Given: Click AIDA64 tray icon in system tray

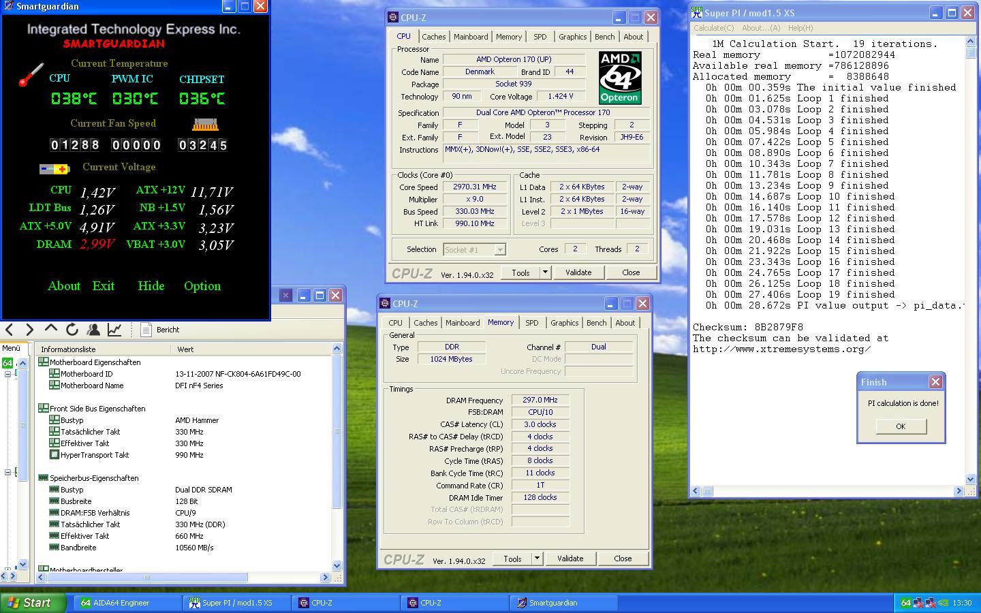Looking at the screenshot, I should (x=905, y=603).
